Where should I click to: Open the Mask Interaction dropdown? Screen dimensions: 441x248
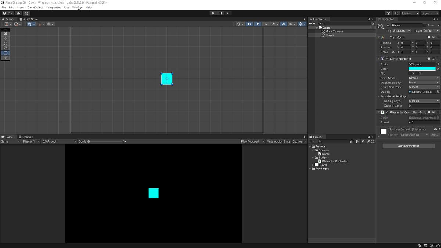pyautogui.click(x=424, y=83)
